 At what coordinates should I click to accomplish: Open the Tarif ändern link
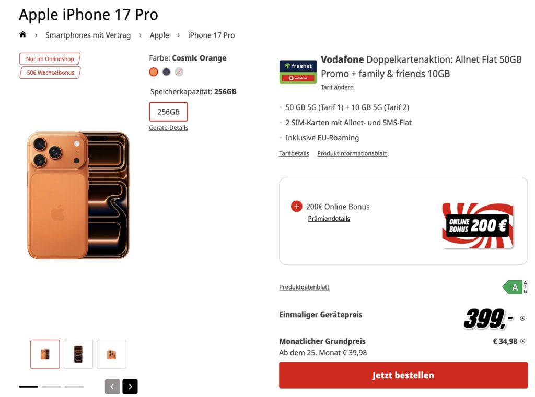click(337, 87)
